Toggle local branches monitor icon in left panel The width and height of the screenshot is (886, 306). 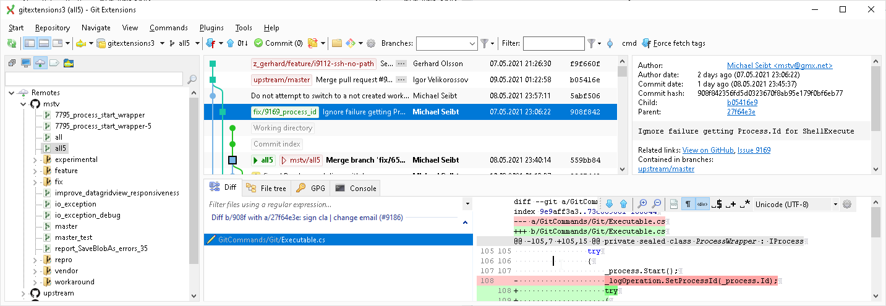(26, 62)
